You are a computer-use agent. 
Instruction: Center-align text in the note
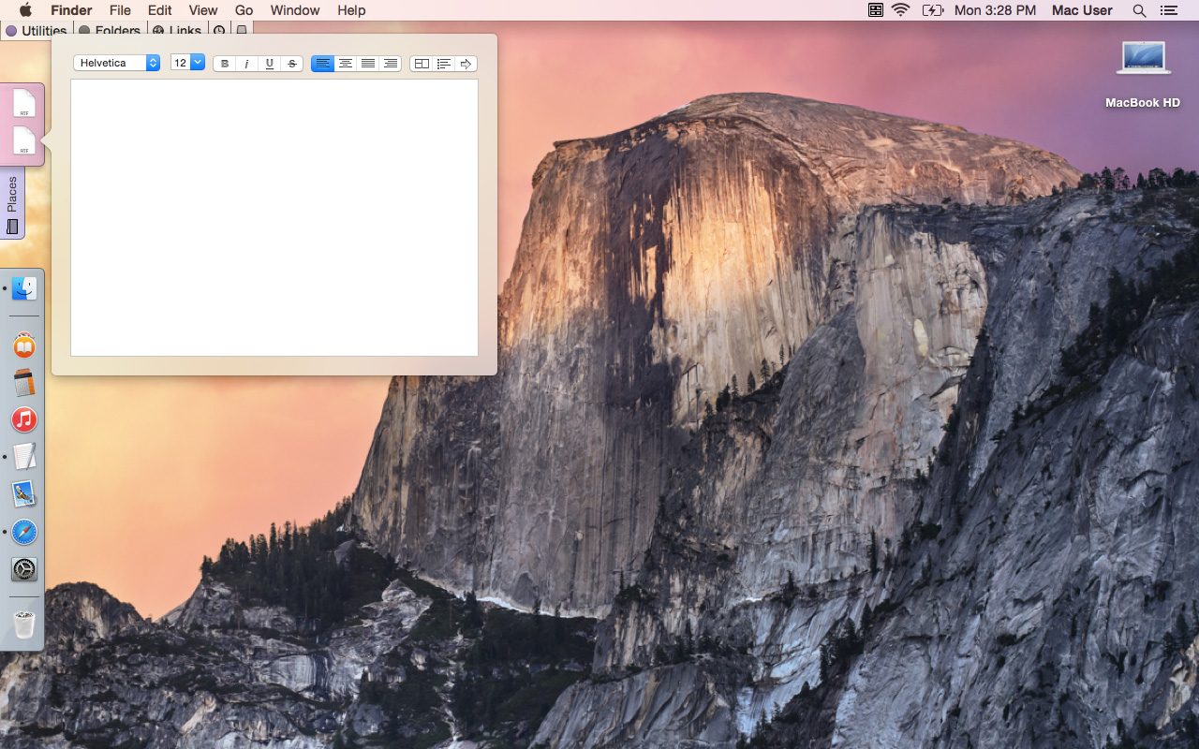[x=346, y=64]
